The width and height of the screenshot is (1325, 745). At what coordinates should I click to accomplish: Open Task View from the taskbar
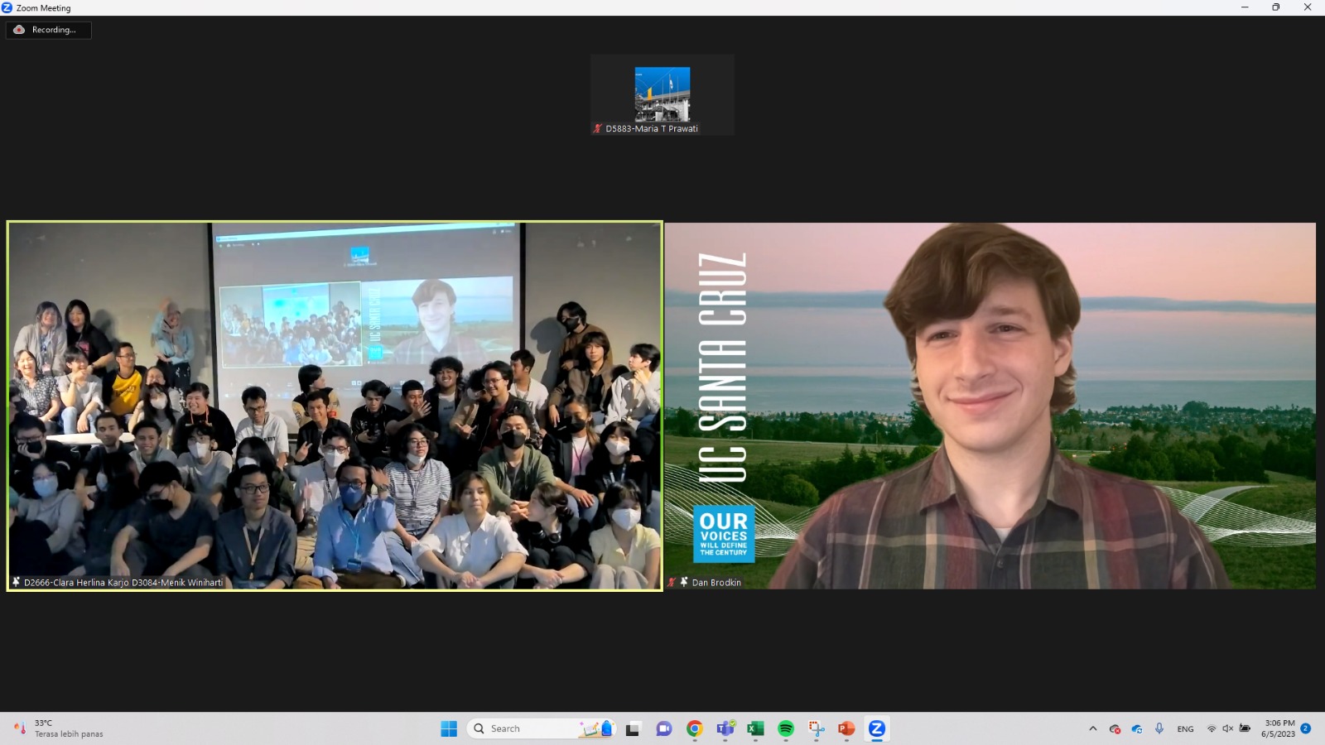633,728
